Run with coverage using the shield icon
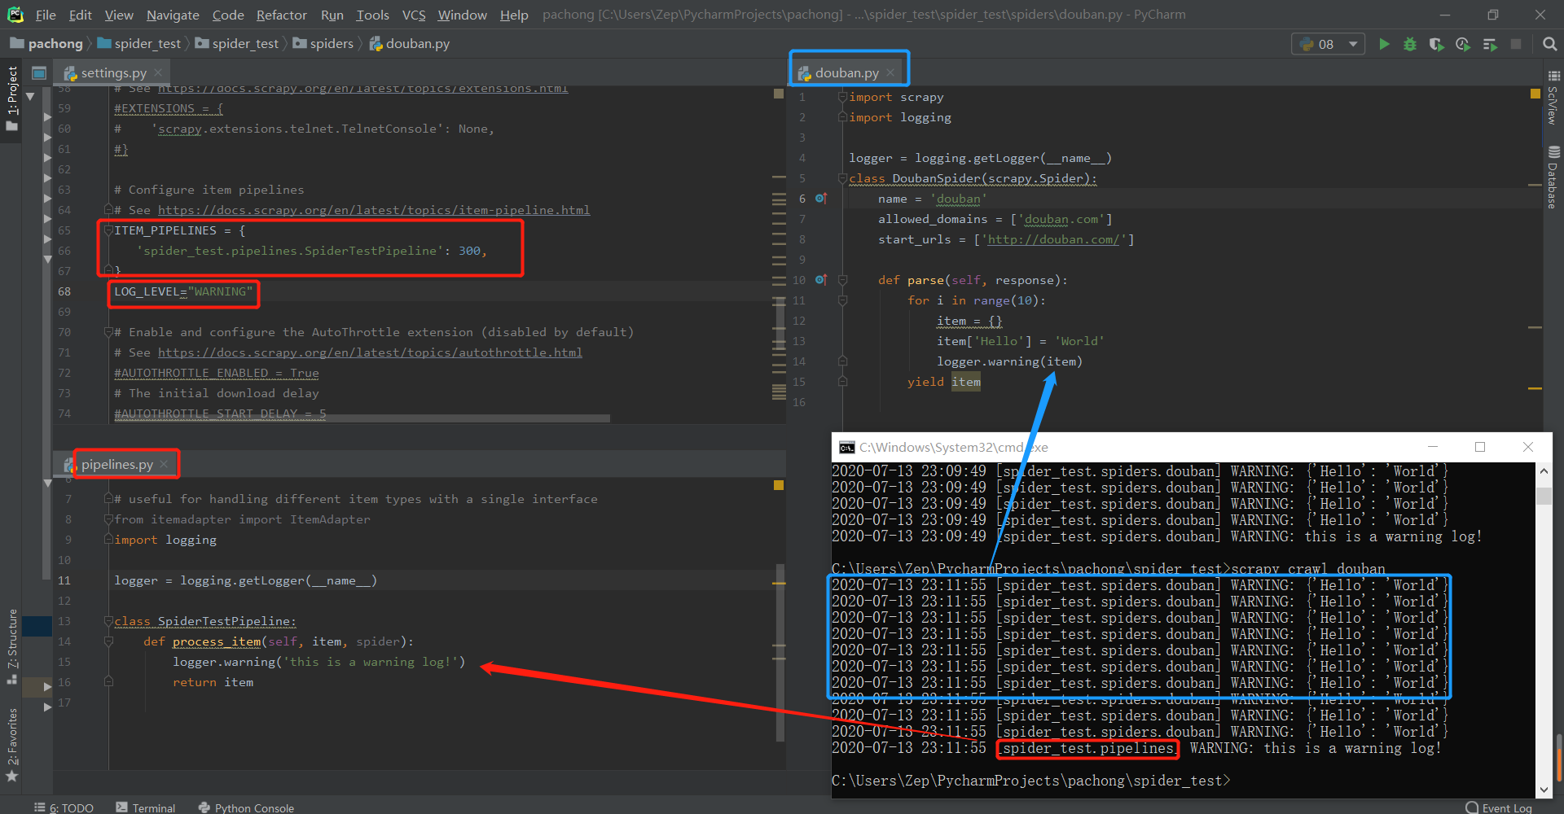Screen dimensions: 1564x814 point(1437,44)
